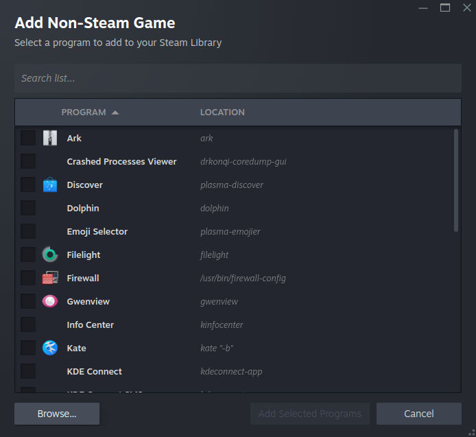476x437 pixels.
Task: Sort by the LOCATION column header
Action: [222, 112]
